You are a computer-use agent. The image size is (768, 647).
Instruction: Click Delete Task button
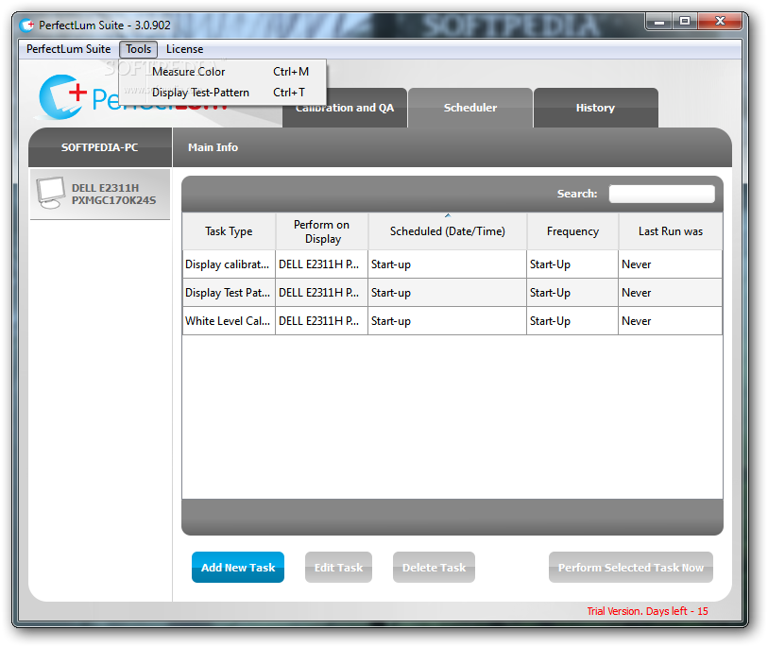(x=434, y=567)
